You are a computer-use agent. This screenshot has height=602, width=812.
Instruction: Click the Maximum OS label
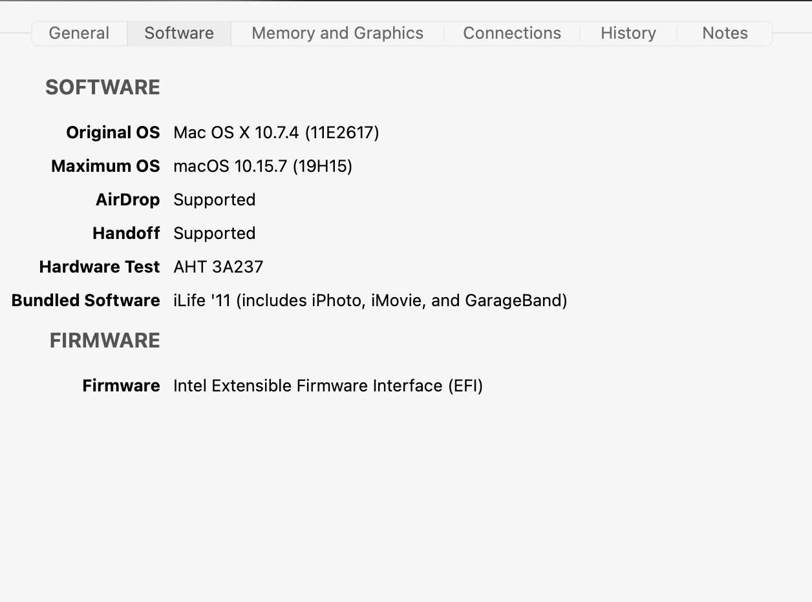tap(105, 166)
